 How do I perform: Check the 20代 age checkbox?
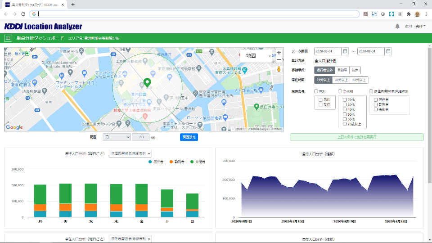point(345,100)
